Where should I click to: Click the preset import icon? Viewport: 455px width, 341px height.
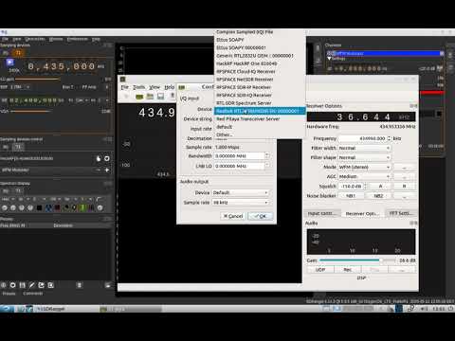[50, 285]
